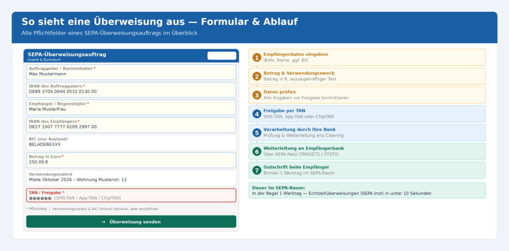Click 'Über SEPA-Netz (TARGET2 / STEP2)'

[x=301, y=155]
